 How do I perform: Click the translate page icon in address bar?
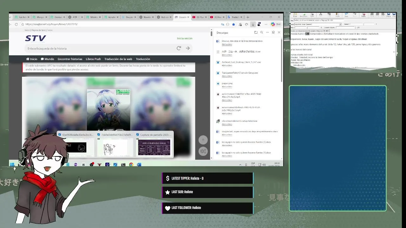pos(223,24)
